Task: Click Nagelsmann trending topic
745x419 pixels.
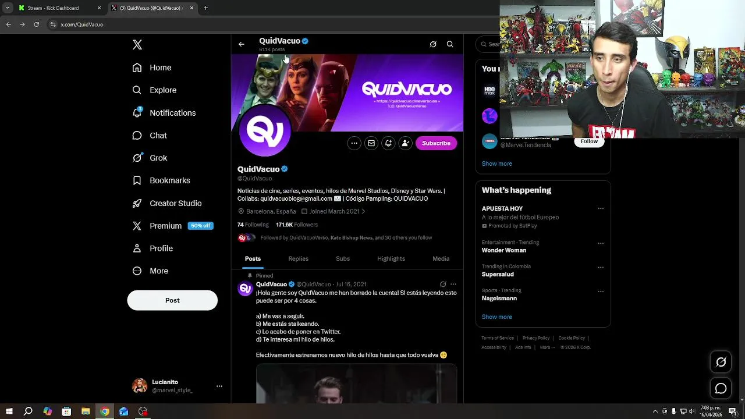Action: pos(499,299)
